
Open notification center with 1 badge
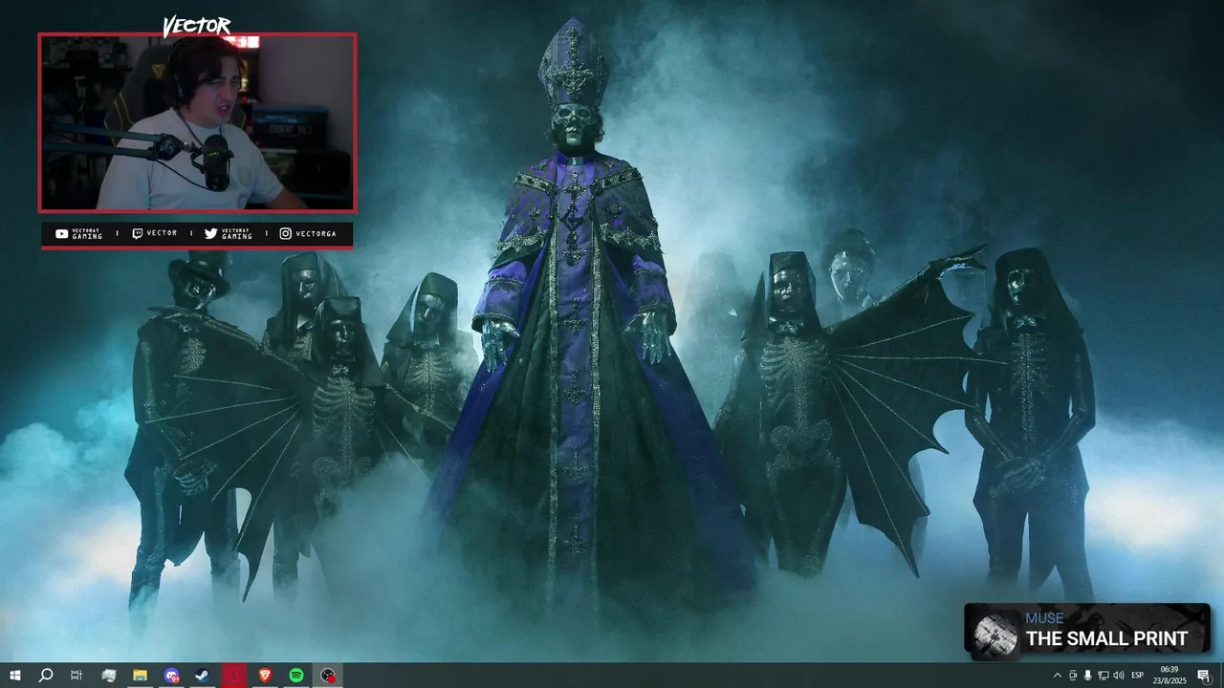(x=1204, y=676)
